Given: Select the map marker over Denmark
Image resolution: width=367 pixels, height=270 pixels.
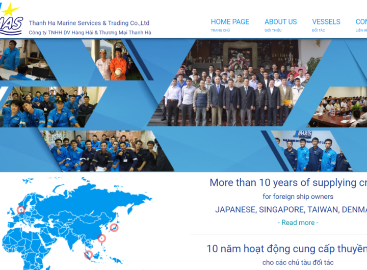Looking at the screenshot, I should point(21,209).
